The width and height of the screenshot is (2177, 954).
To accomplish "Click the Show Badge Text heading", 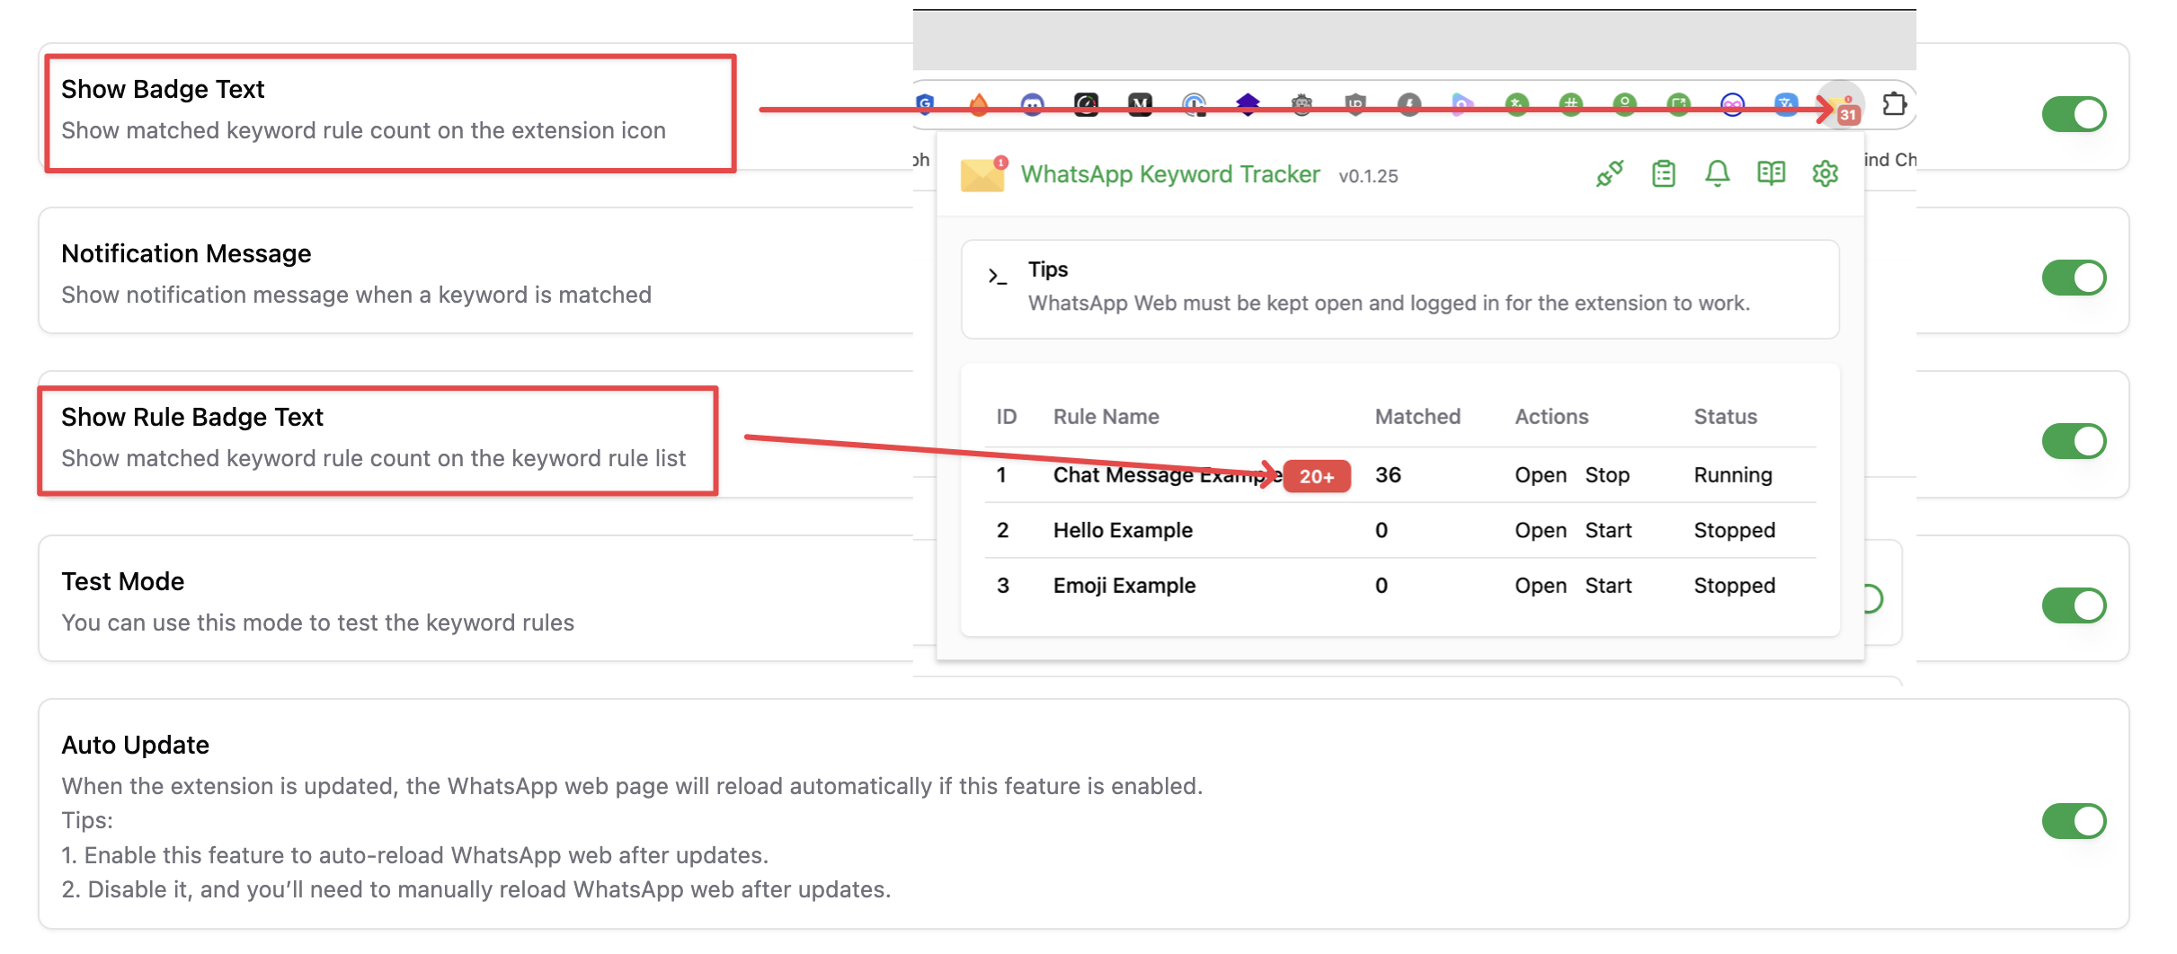I will point(163,89).
